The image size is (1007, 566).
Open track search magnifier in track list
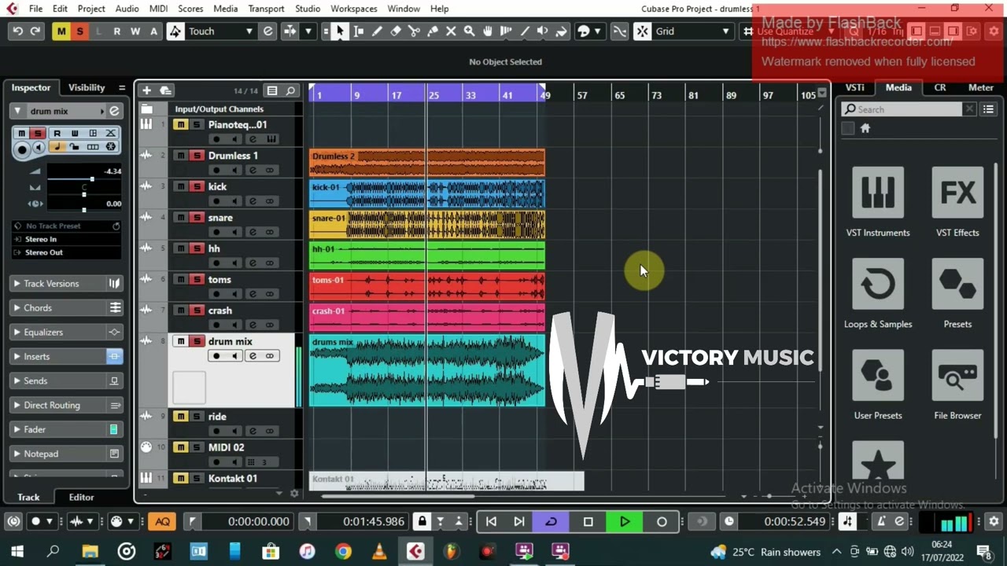tap(290, 90)
